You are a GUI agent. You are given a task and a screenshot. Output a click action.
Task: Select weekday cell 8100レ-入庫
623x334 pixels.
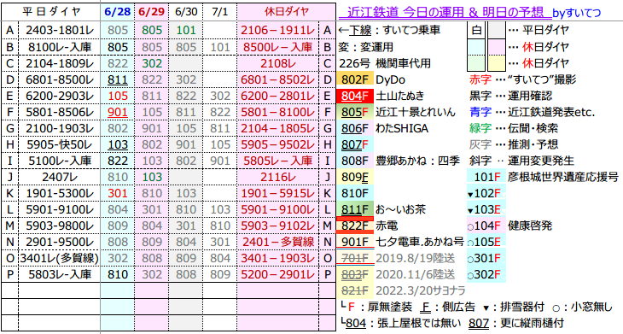point(59,47)
